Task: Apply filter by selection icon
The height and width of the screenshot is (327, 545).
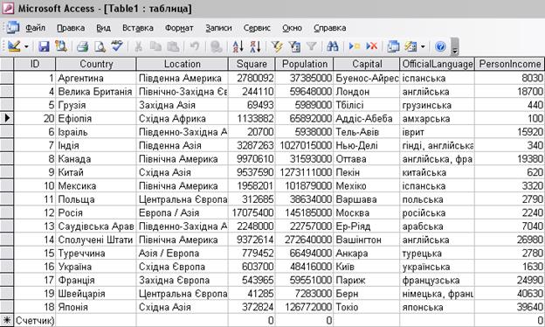Action: point(277,46)
